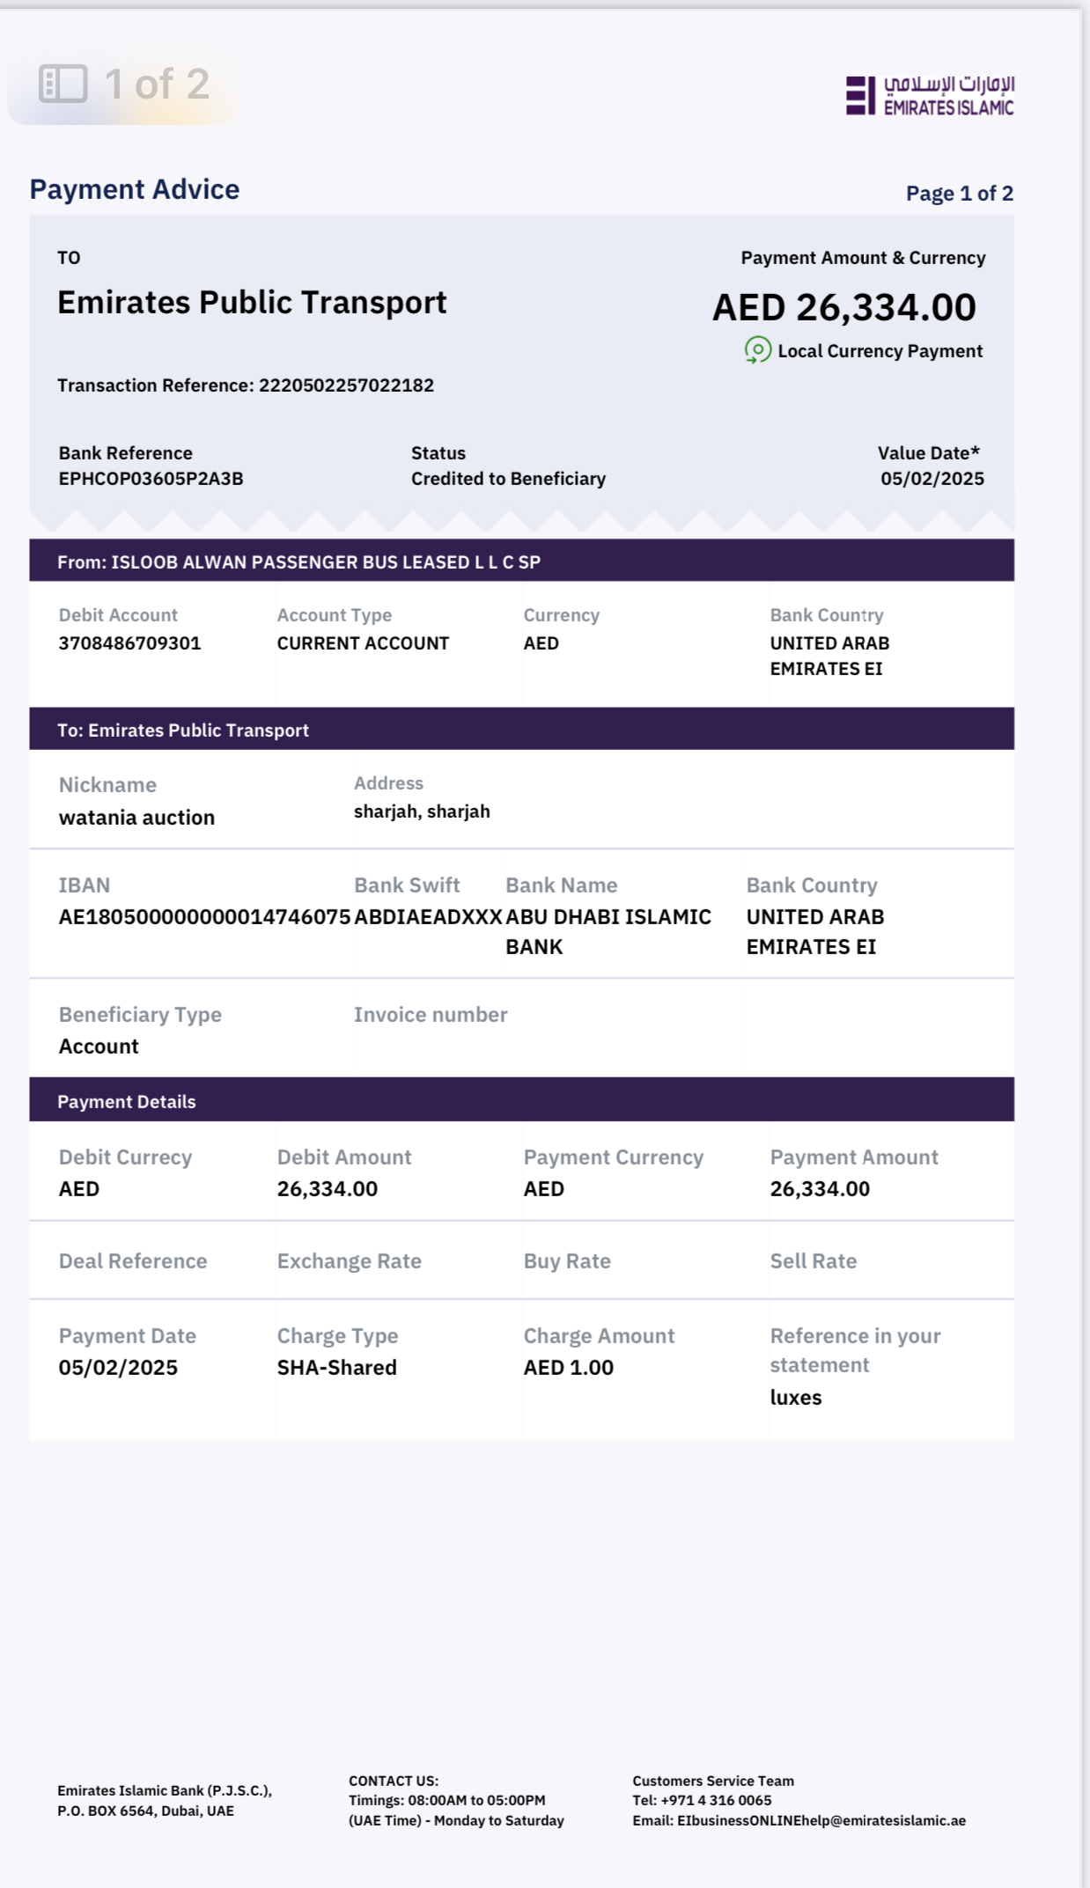Select the date under "Value Date*"

(x=932, y=479)
